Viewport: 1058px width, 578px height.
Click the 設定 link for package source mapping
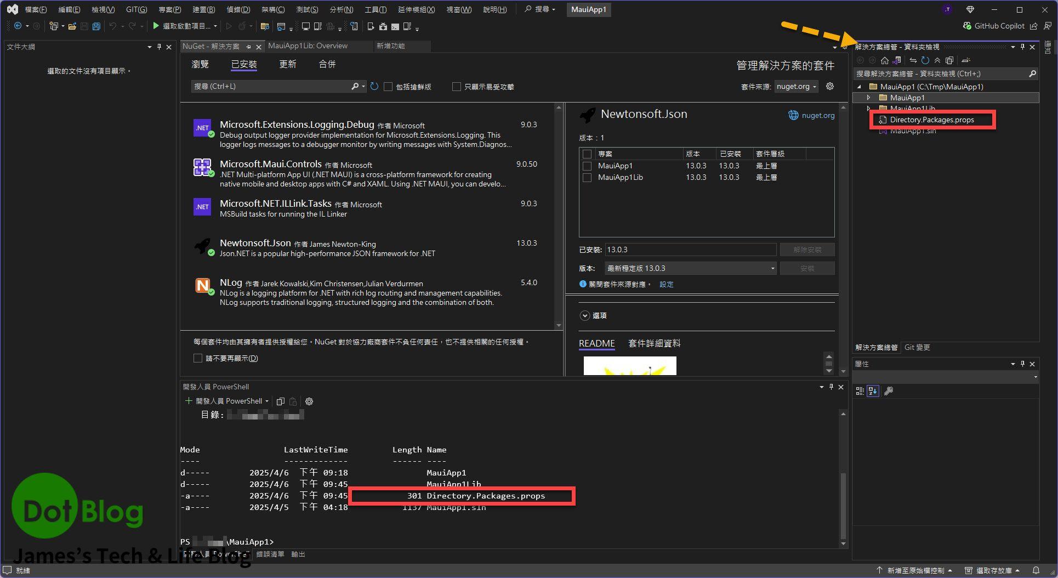click(x=666, y=284)
